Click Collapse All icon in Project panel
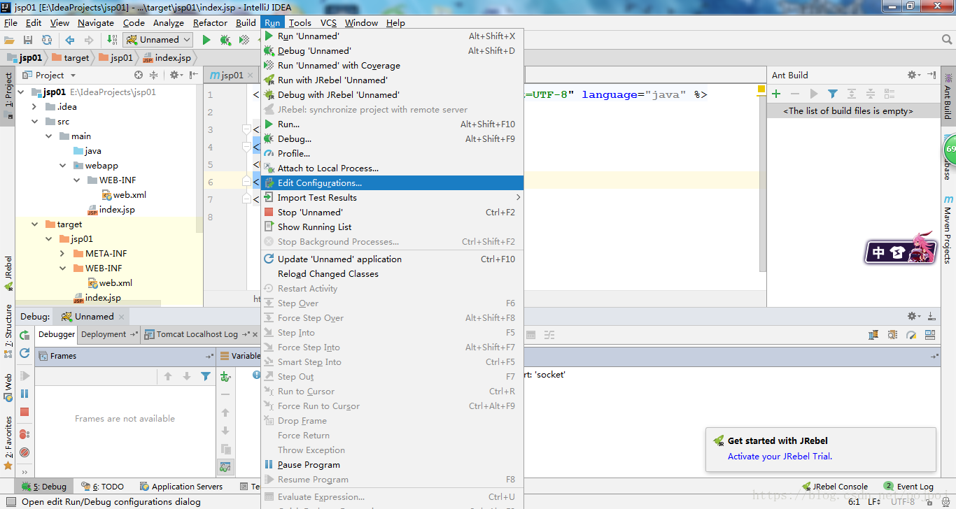The height and width of the screenshot is (509, 956). [x=155, y=75]
